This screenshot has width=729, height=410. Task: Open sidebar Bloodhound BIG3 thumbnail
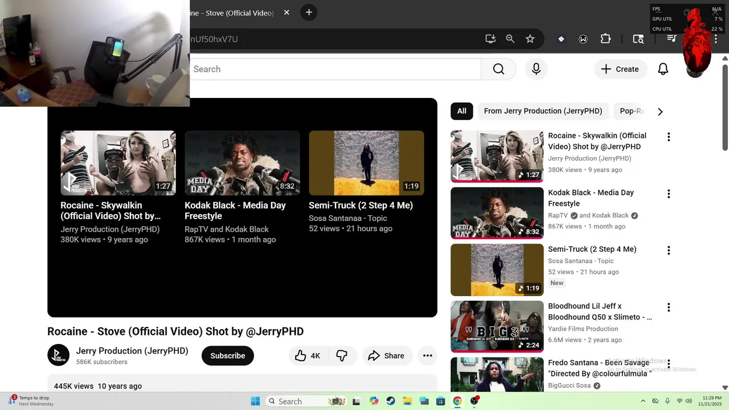coord(497,326)
